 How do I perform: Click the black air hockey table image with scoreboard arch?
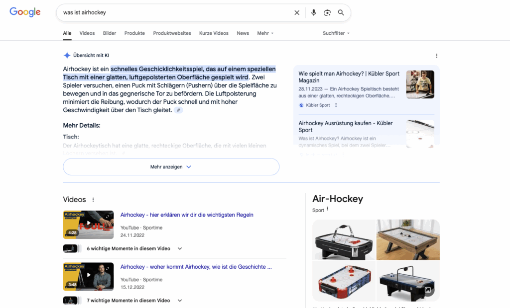click(x=344, y=240)
